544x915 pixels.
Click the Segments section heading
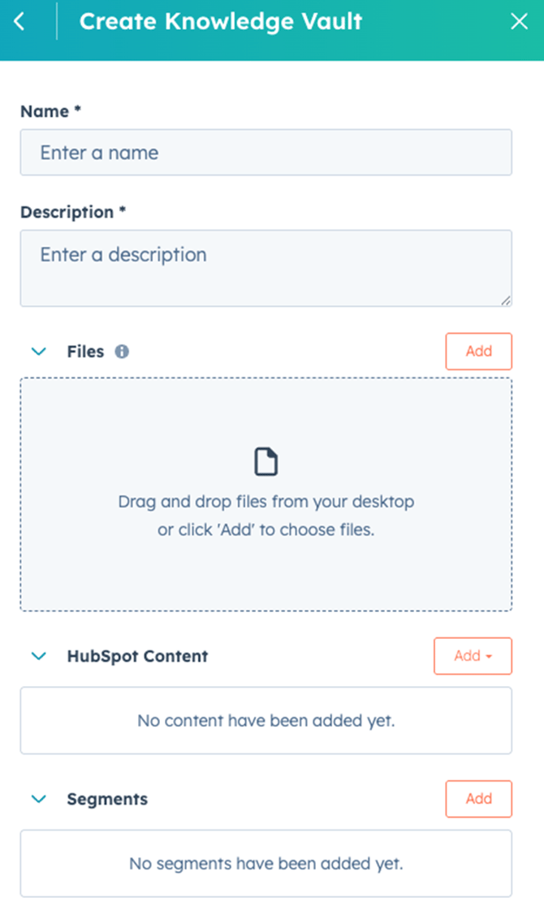[107, 799]
